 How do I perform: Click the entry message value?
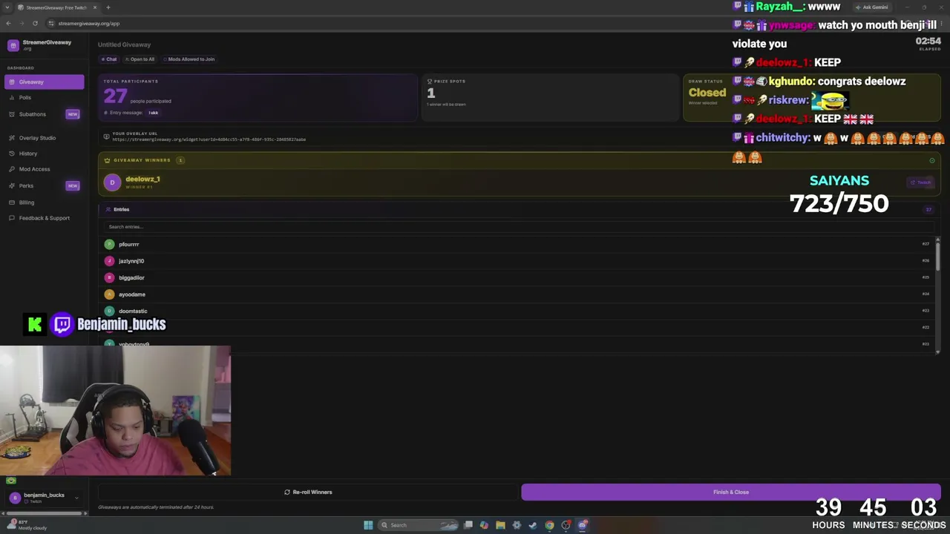(153, 113)
